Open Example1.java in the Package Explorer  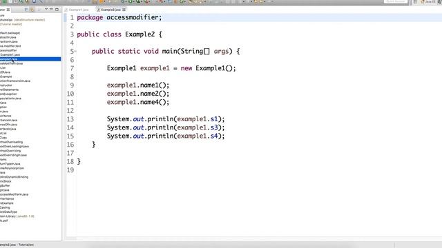click(x=10, y=54)
